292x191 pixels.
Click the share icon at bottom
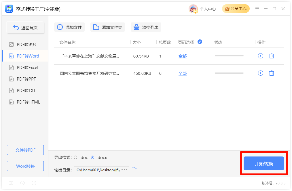click(x=34, y=183)
